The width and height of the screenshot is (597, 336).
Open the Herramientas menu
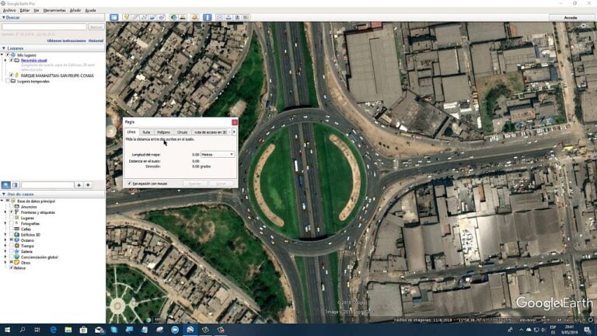coord(54,10)
